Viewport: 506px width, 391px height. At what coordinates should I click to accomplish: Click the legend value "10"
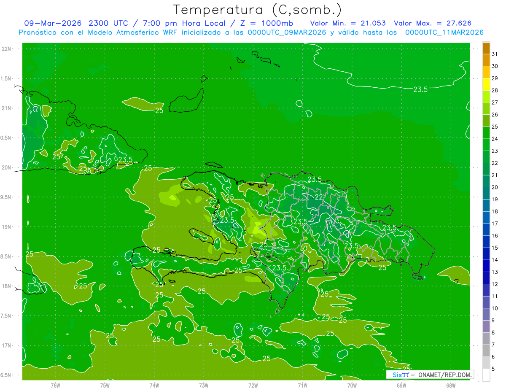click(x=495, y=308)
